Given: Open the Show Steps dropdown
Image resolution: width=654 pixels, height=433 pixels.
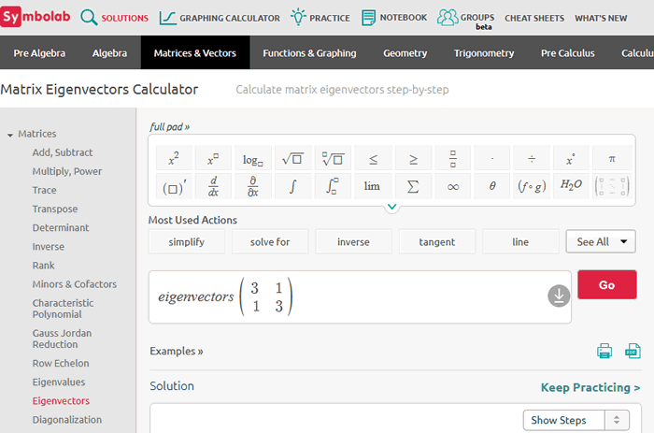Looking at the screenshot, I should pyautogui.click(x=576, y=420).
